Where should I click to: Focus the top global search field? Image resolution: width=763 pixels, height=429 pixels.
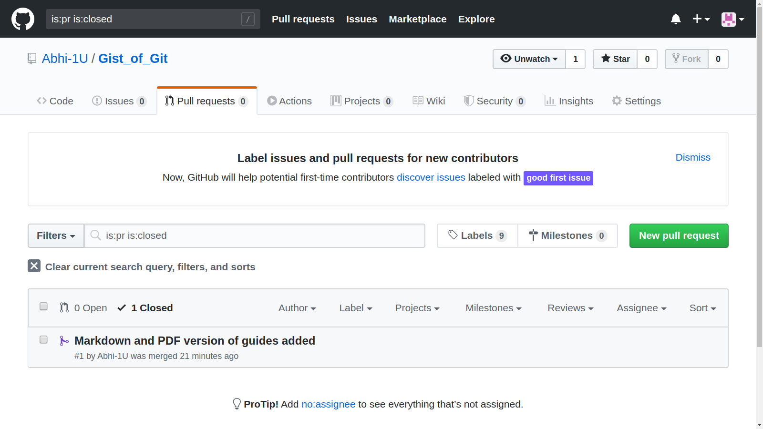(x=153, y=19)
